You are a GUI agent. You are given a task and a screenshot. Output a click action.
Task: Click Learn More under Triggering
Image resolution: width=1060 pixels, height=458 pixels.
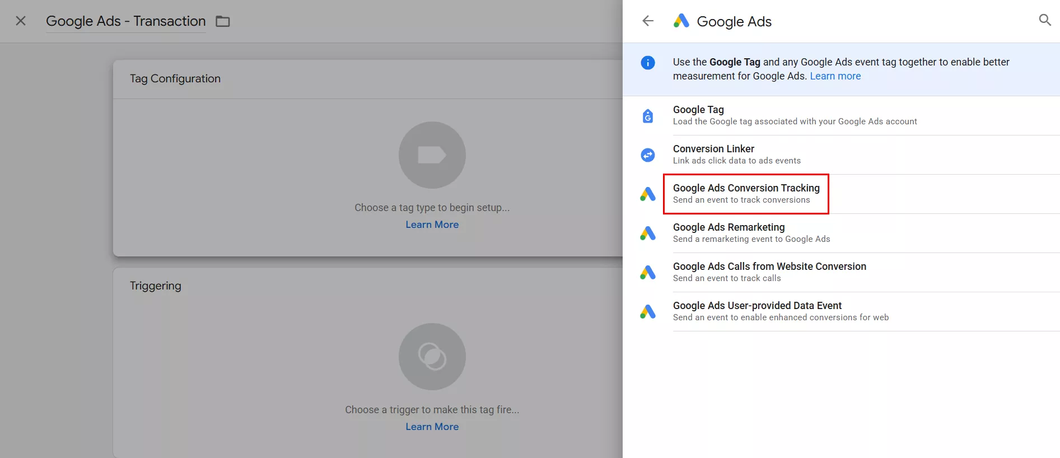pos(432,427)
